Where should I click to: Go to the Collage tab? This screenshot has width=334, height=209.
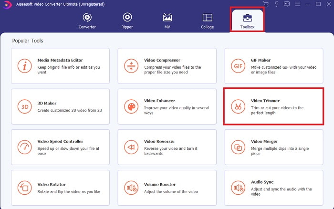(207, 21)
